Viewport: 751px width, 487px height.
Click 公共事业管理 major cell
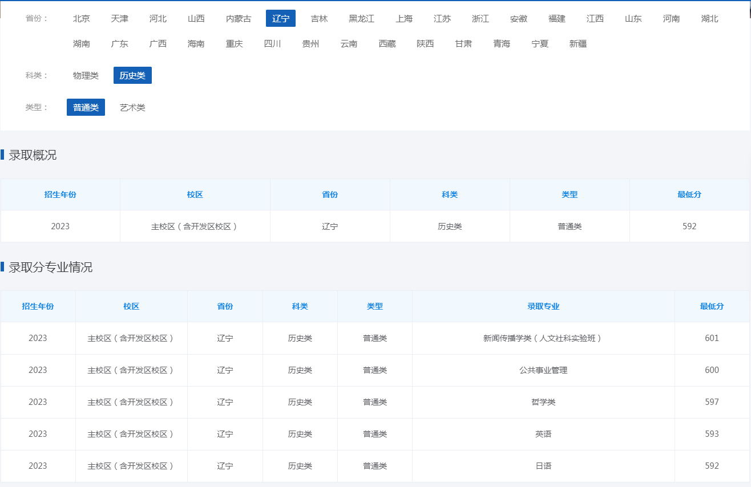click(x=543, y=370)
